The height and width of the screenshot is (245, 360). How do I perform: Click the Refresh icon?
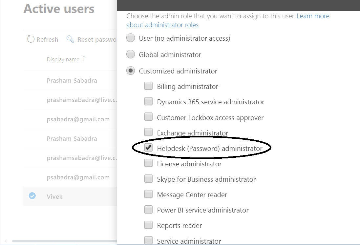click(31, 39)
